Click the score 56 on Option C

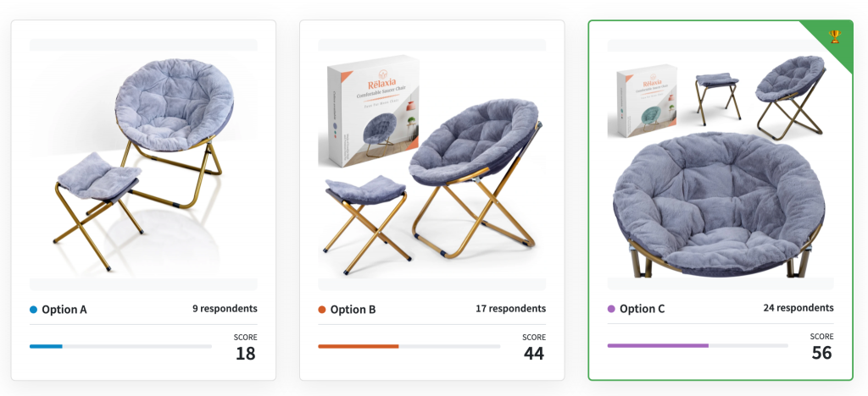[822, 352]
